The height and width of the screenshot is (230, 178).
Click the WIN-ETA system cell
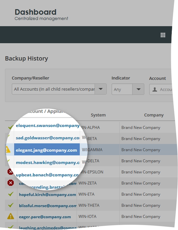(86, 194)
